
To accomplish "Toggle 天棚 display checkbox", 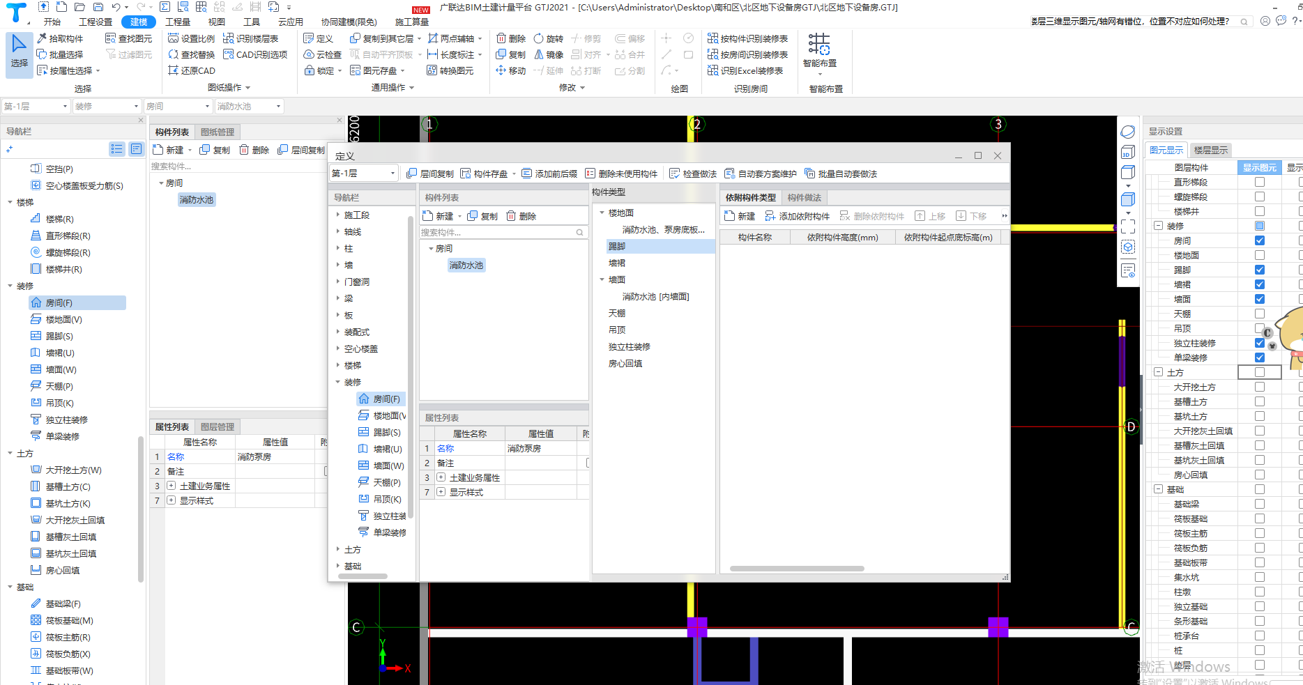I will click(1259, 314).
